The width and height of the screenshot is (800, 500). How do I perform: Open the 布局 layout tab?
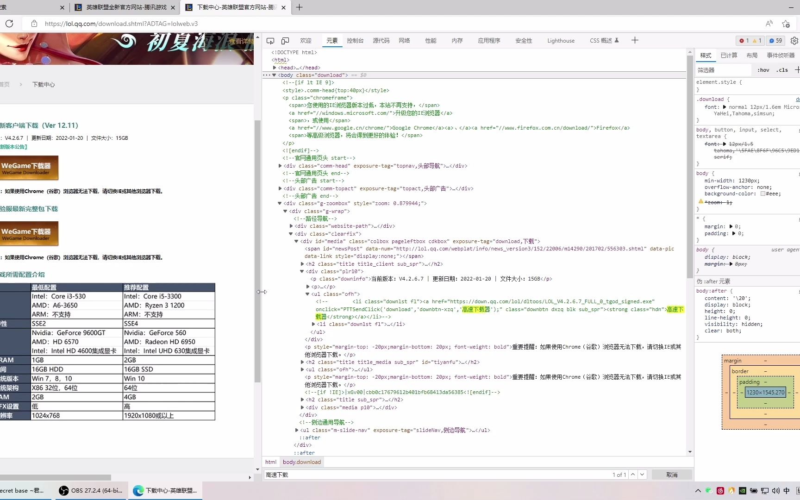click(x=752, y=56)
